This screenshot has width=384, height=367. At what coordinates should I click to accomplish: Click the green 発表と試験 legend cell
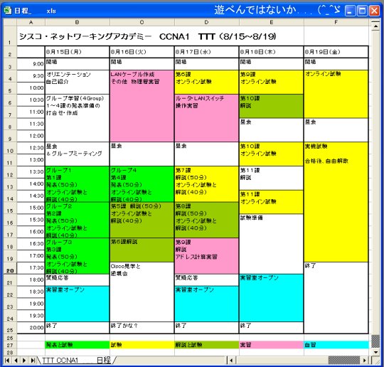coord(77,345)
